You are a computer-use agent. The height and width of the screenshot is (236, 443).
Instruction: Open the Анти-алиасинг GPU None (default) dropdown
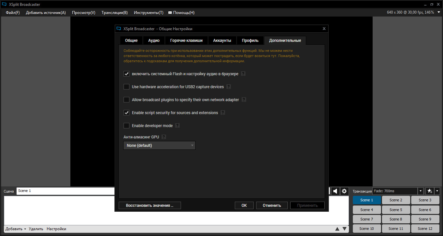coord(159,146)
